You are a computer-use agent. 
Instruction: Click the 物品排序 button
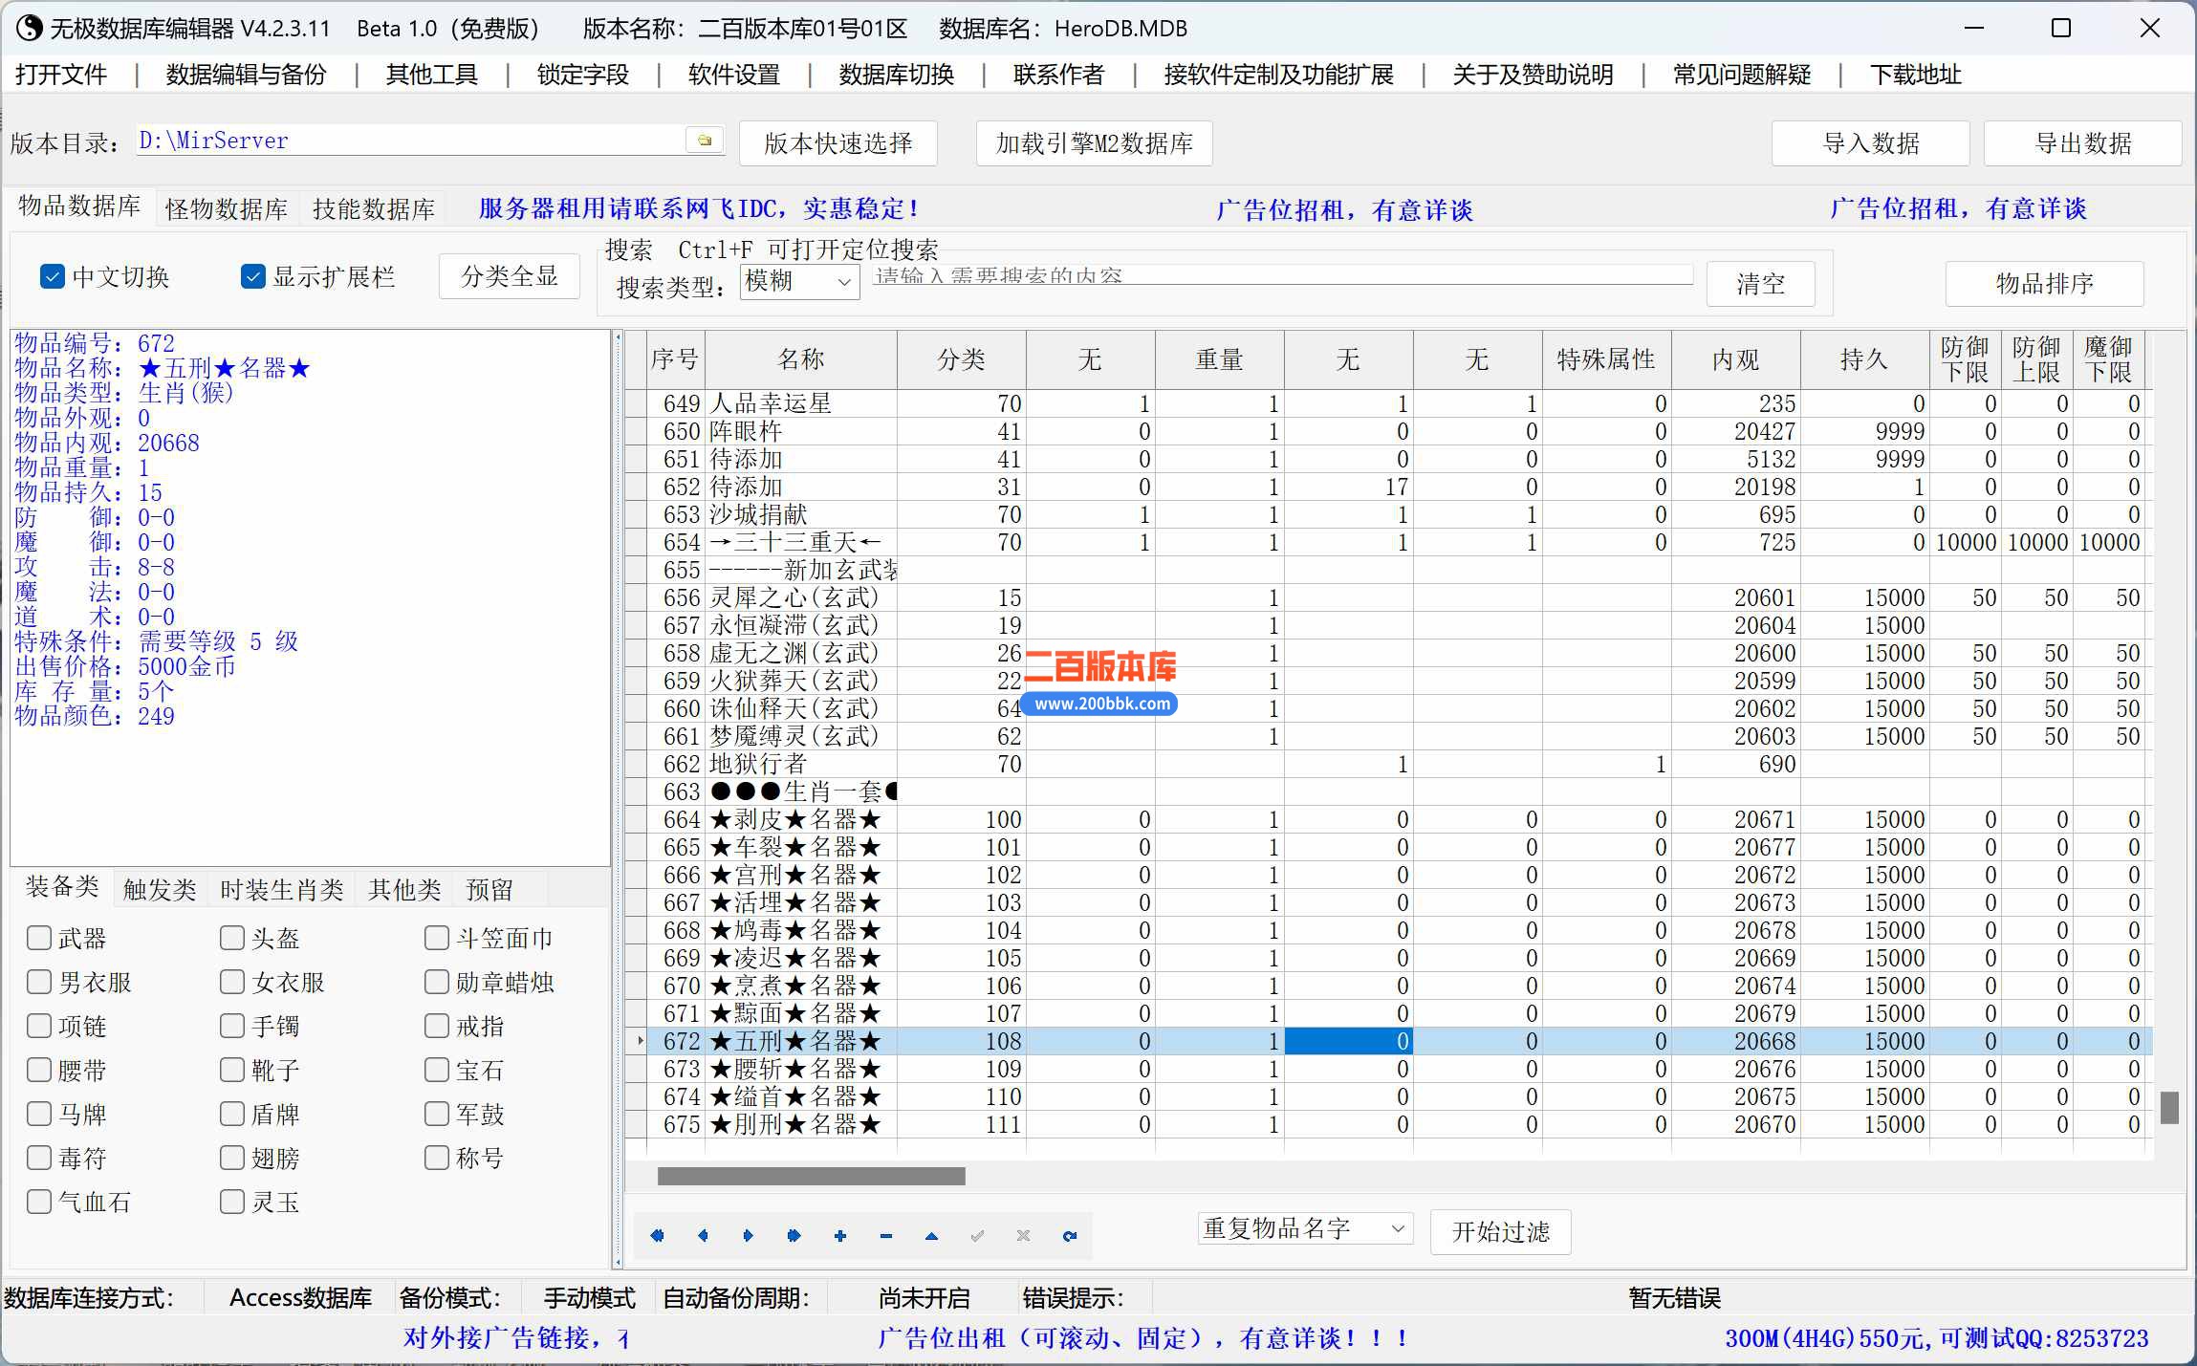coord(2045,284)
